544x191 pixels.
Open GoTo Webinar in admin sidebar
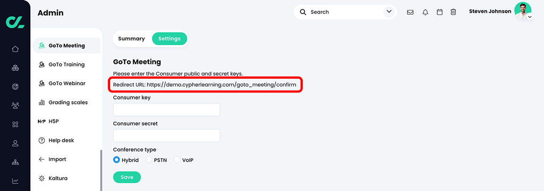click(67, 83)
